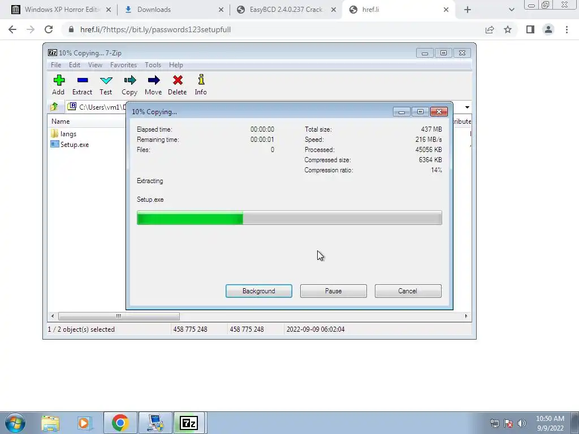Click the "437 MB" total size value
579x434 pixels.
(431, 129)
